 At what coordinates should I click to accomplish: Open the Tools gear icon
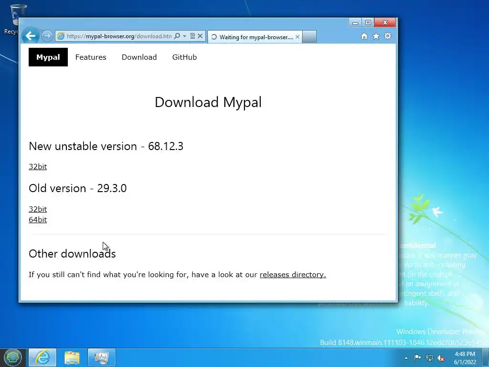click(388, 36)
